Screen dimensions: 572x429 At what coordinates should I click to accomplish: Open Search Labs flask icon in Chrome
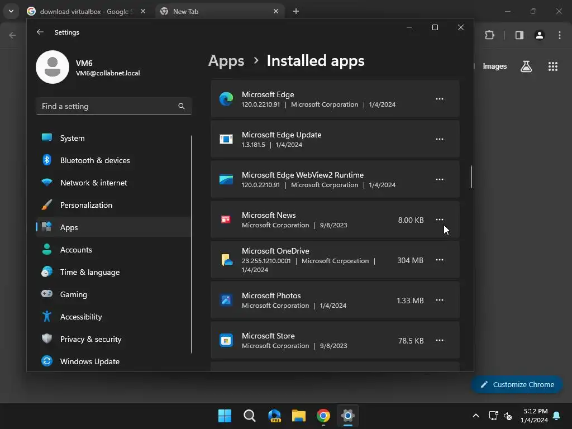pyautogui.click(x=526, y=66)
